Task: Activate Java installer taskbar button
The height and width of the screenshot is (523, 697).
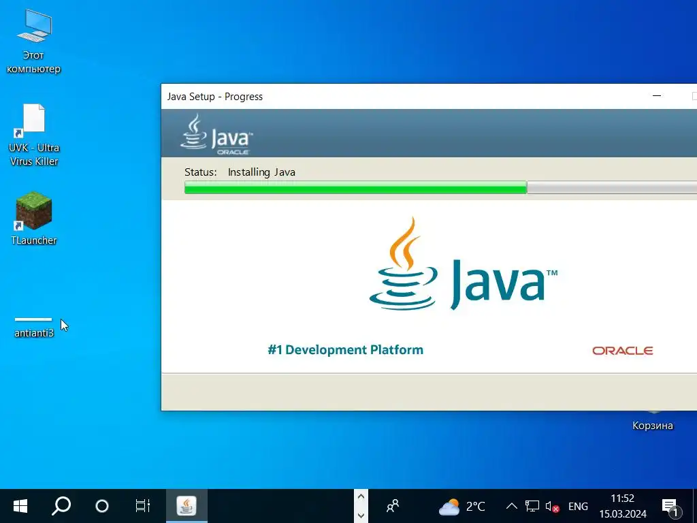Action: pos(187,506)
